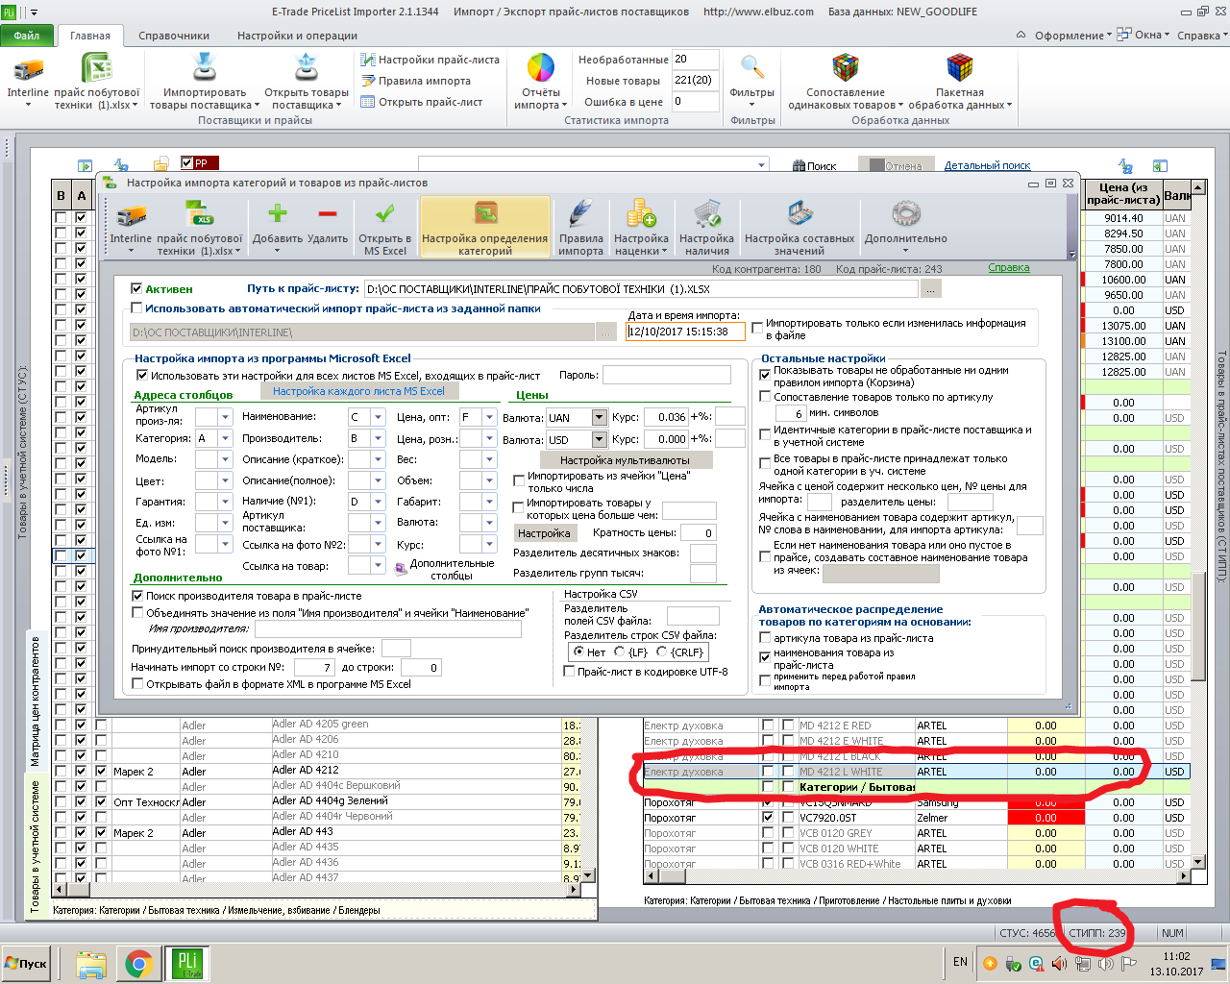Open Производитель column dropdown showing B
1230x984 pixels.
tap(379, 438)
